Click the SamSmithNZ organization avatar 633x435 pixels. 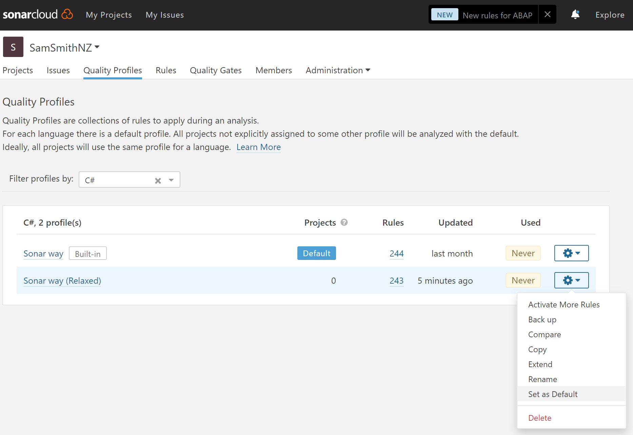point(13,47)
